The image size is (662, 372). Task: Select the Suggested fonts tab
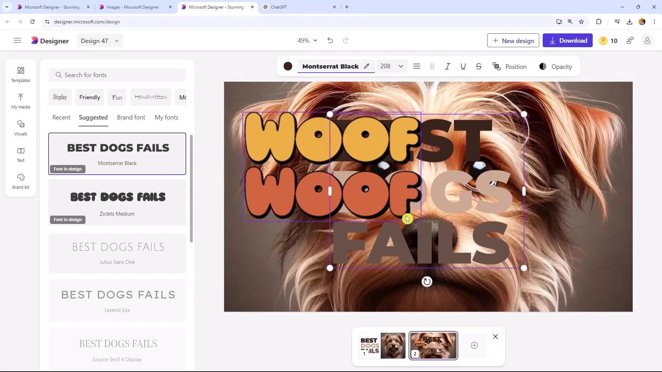(94, 117)
